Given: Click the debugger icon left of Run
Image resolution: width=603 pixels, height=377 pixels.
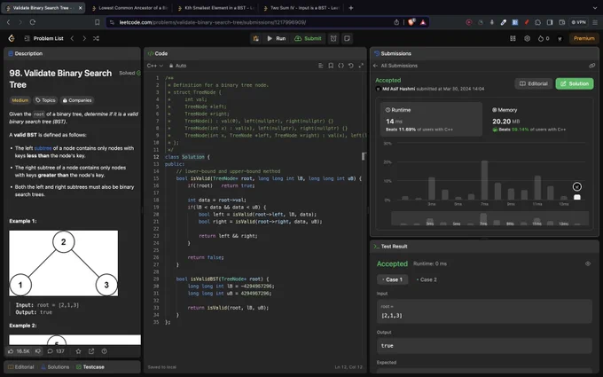Looking at the screenshot, I should [255, 38].
